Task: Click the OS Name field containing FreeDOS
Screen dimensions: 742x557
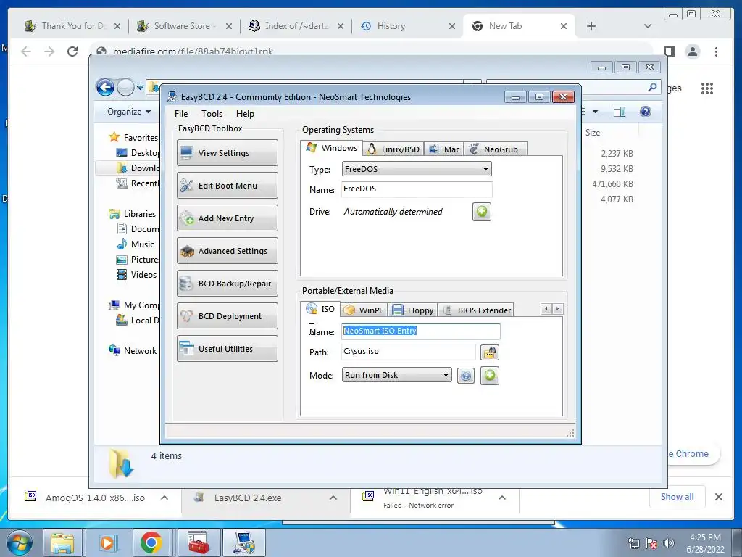Action: (x=417, y=189)
